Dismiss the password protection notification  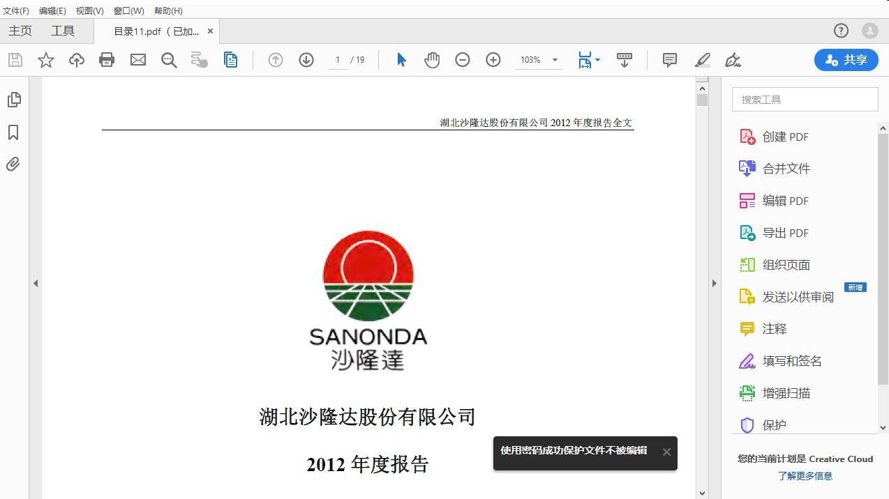[x=666, y=452]
